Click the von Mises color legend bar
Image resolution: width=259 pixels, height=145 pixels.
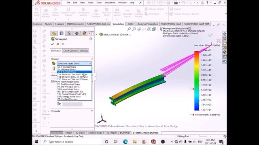click(x=197, y=81)
